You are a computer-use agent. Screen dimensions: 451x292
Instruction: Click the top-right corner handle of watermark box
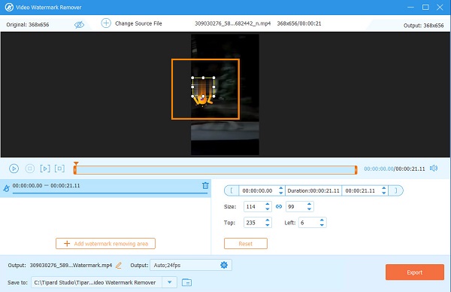point(213,78)
